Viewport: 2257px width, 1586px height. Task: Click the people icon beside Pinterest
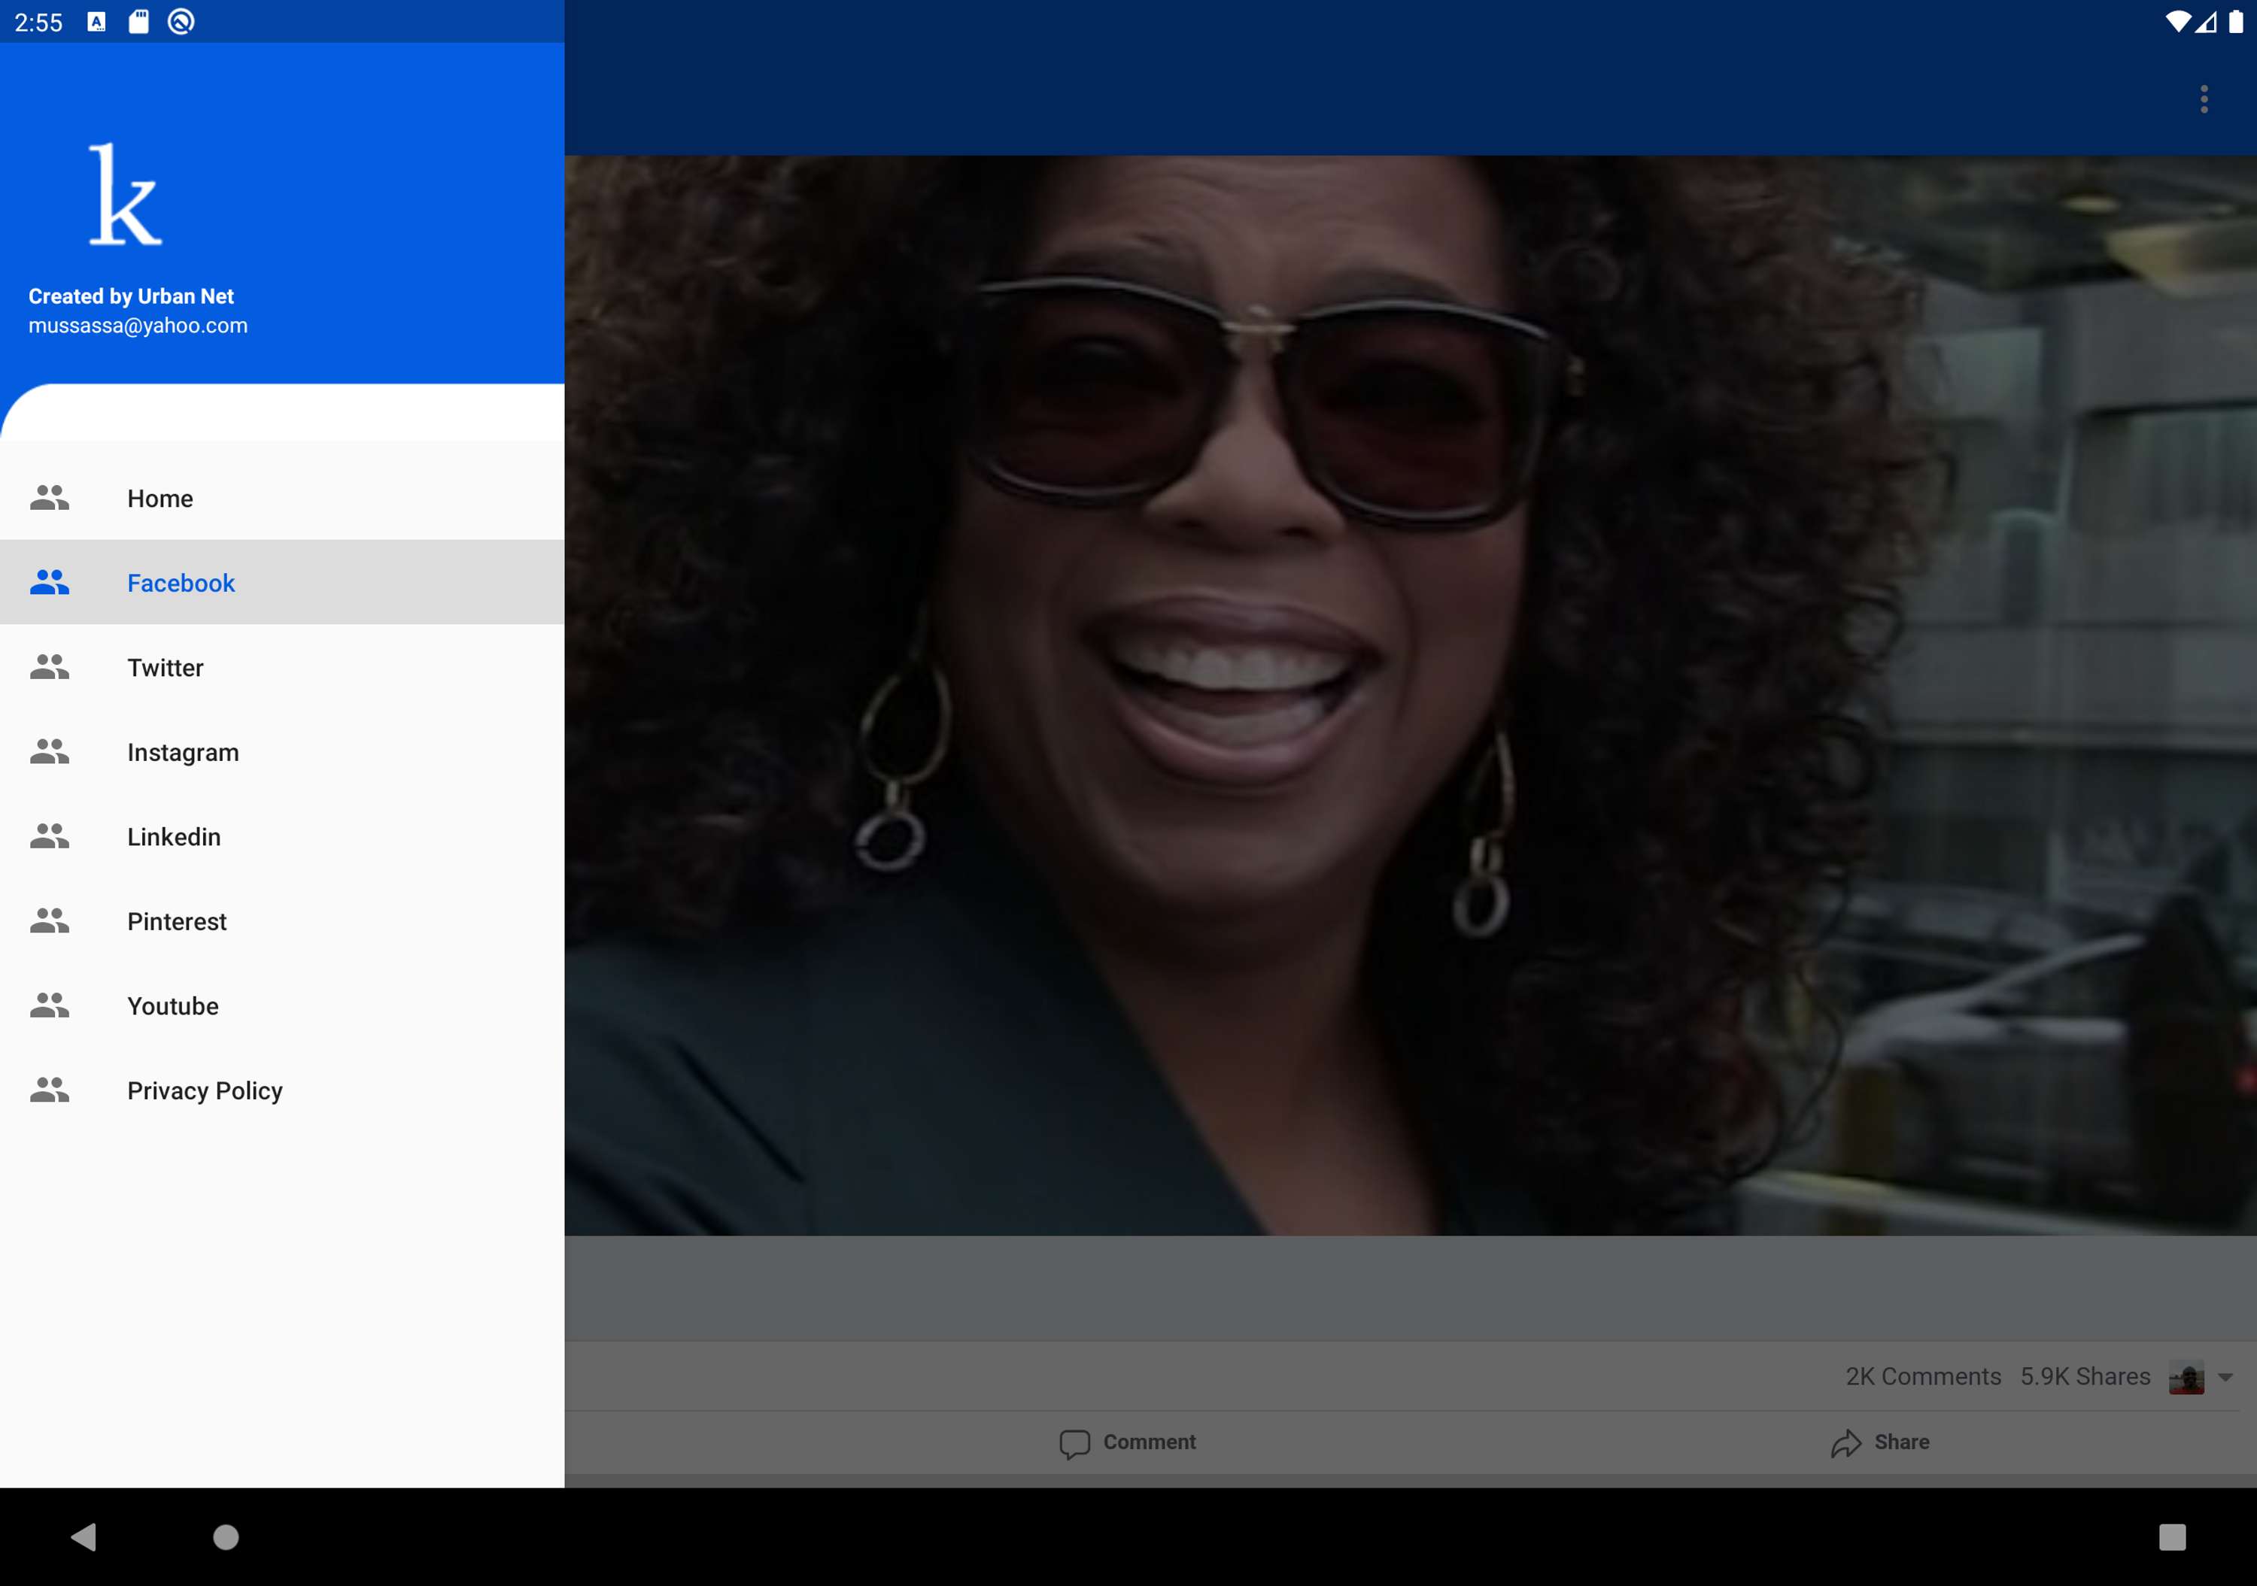tap(49, 920)
